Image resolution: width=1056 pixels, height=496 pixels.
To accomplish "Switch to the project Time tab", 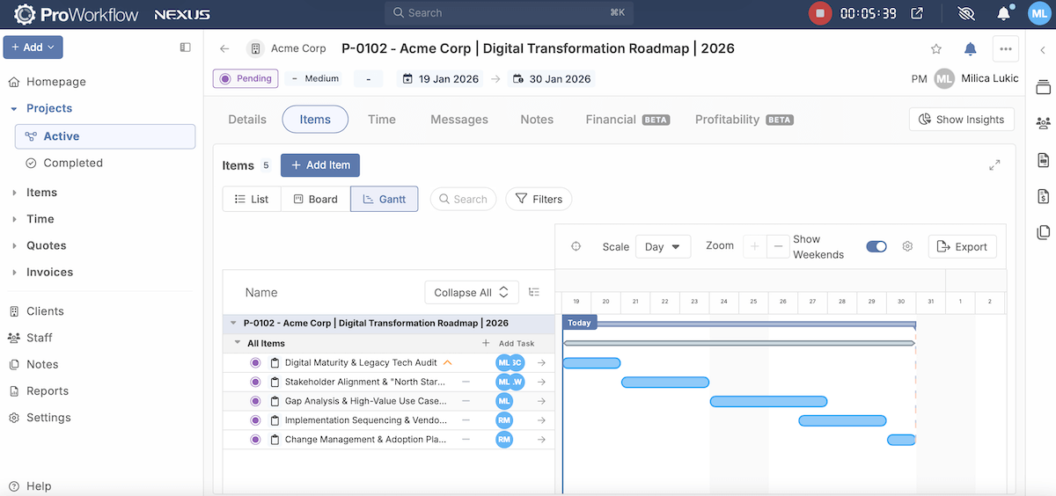I will point(382,120).
